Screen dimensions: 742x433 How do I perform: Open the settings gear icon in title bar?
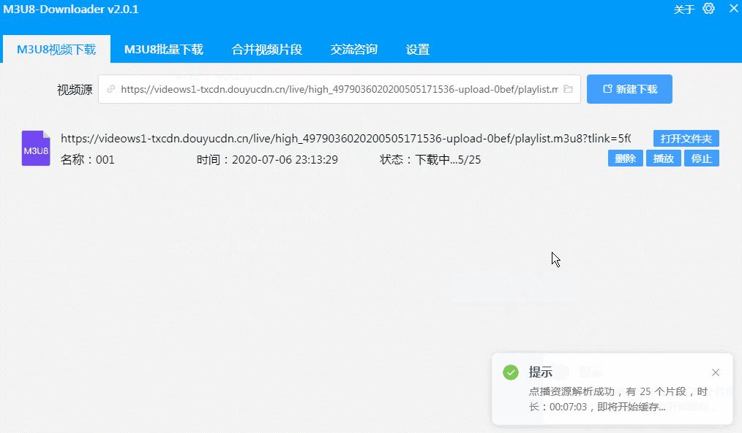[x=708, y=9]
